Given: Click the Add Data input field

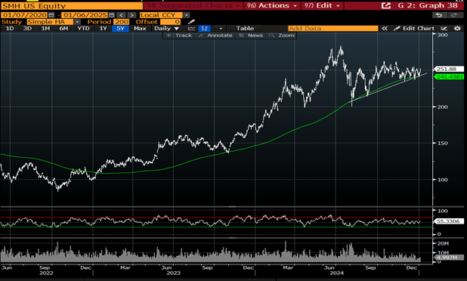Looking at the screenshot, I should coord(333,29).
